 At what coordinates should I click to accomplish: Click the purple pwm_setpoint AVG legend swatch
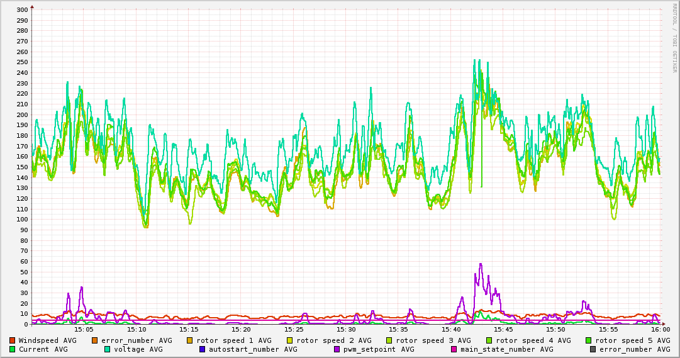337,349
